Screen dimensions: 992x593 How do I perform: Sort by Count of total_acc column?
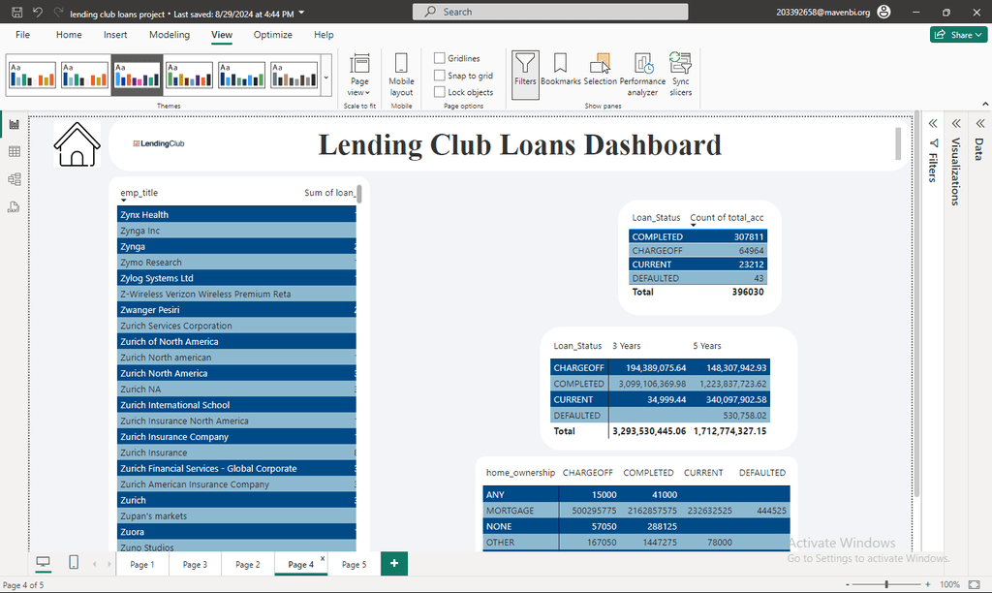coord(727,218)
